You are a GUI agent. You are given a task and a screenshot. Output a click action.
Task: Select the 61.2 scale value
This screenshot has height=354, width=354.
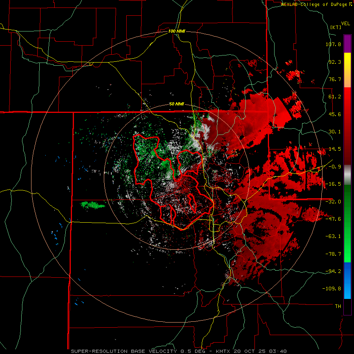coord(335,97)
